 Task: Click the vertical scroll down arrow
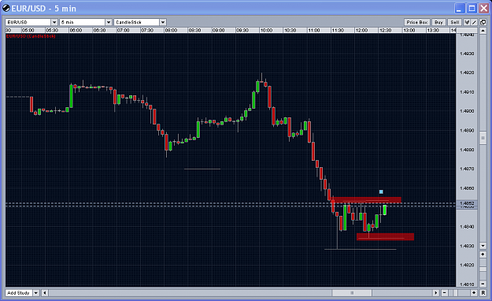point(483,246)
